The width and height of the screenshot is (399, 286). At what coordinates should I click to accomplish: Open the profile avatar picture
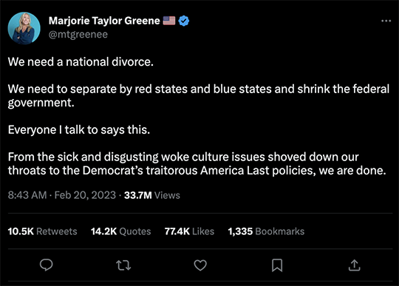24,28
